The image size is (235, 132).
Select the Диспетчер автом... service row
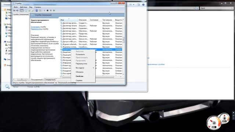(91, 23)
